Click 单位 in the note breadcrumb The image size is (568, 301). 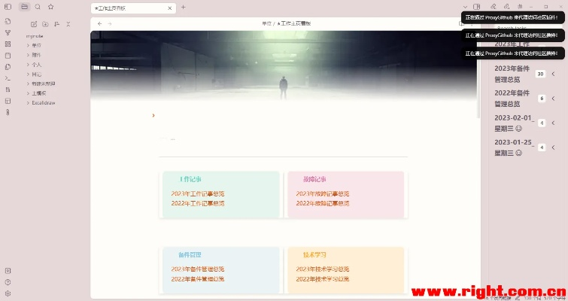(x=266, y=24)
